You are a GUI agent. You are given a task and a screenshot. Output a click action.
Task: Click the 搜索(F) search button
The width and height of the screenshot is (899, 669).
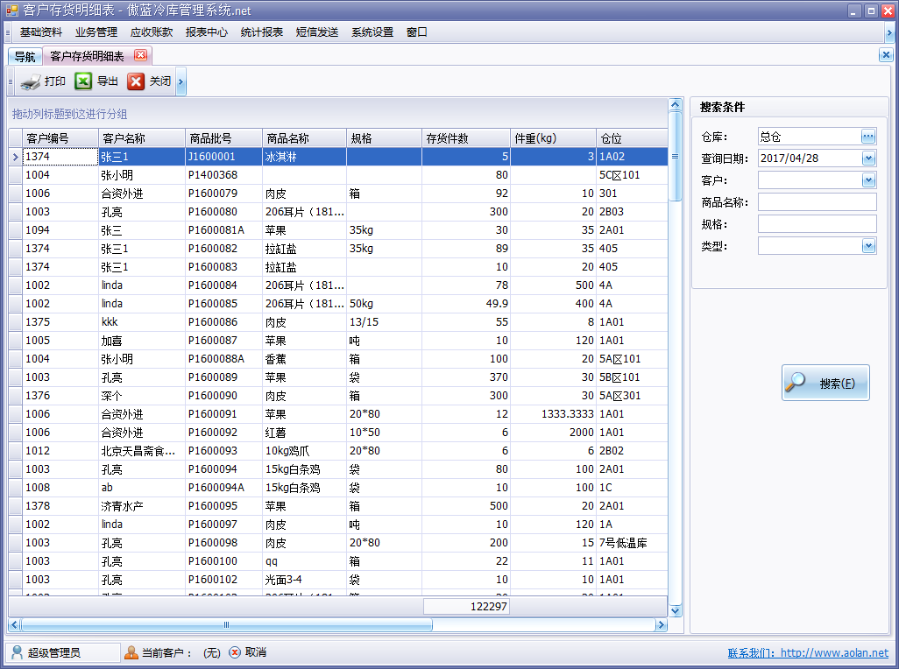coord(825,384)
